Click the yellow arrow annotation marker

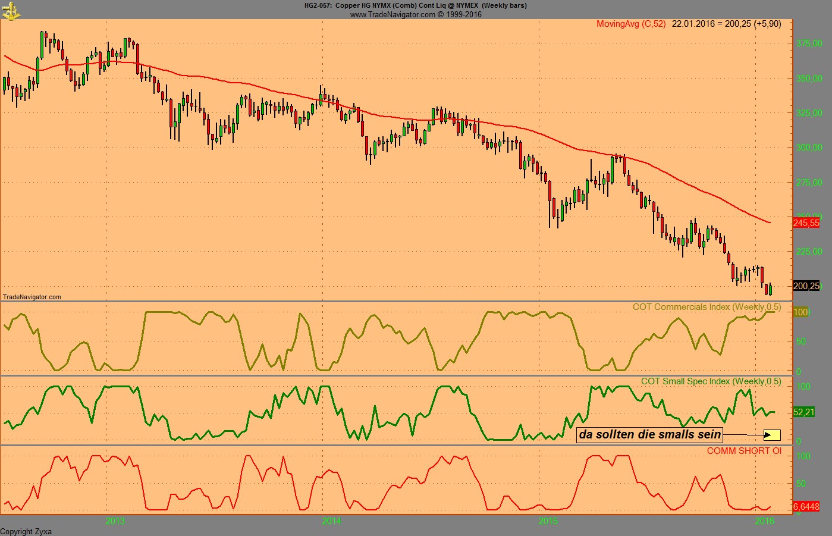point(773,435)
